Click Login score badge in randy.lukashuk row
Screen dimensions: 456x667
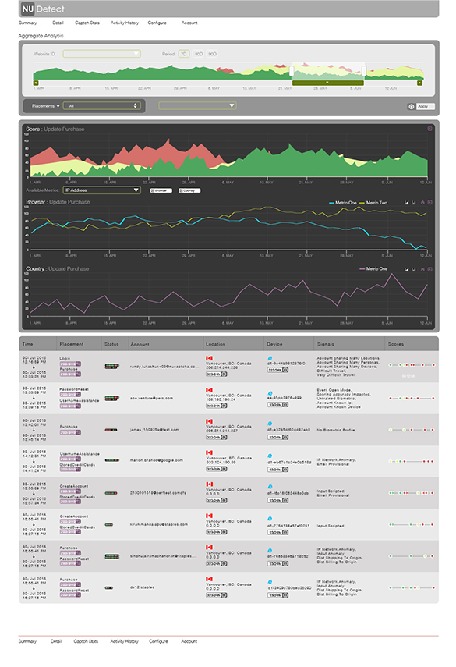70,364
